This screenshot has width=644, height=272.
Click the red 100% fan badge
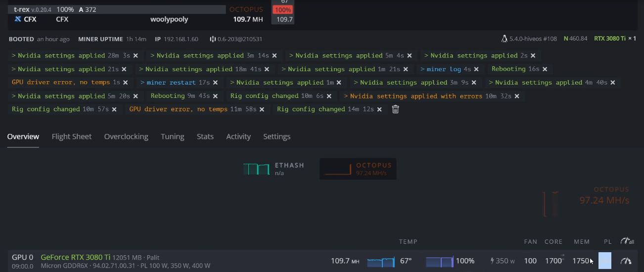tap(283, 10)
